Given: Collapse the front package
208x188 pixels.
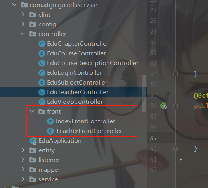Looking at the screenshot, I should point(32,111).
